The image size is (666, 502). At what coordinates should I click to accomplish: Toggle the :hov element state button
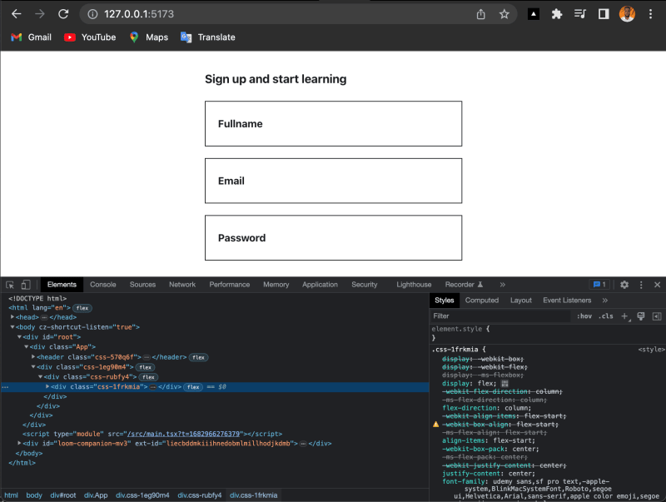(x=584, y=316)
